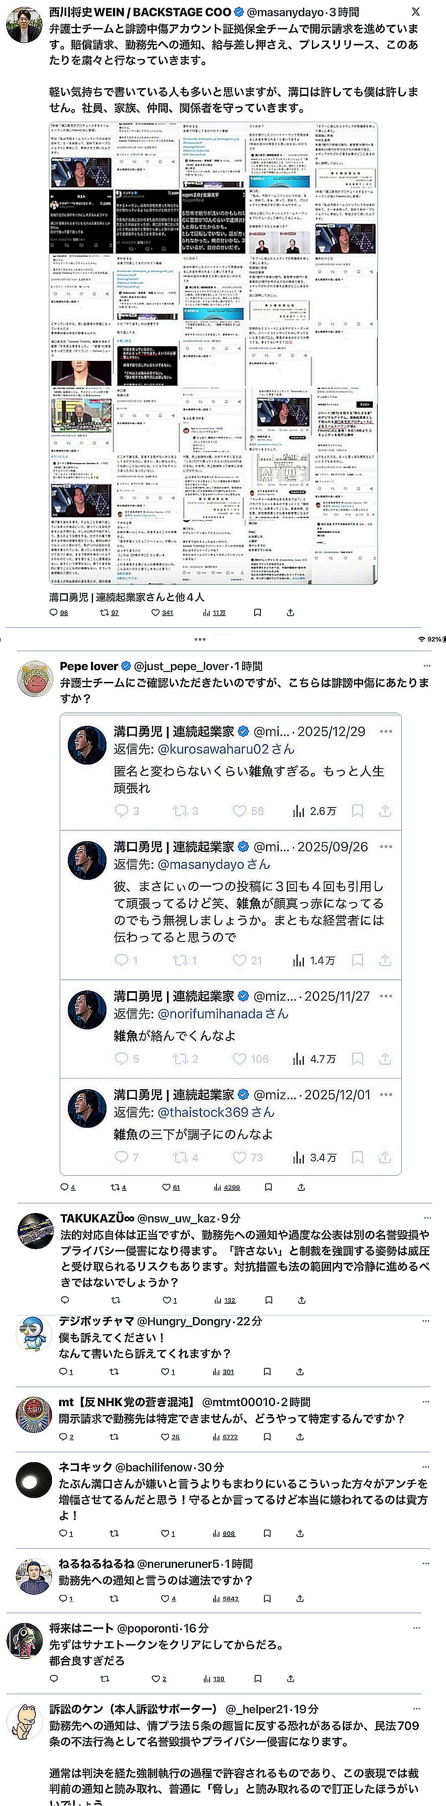Open the collage image in main post
The image size is (446, 1806).
213,353
